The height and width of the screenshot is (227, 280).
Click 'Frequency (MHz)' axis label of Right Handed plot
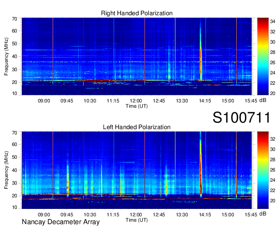click(6, 56)
